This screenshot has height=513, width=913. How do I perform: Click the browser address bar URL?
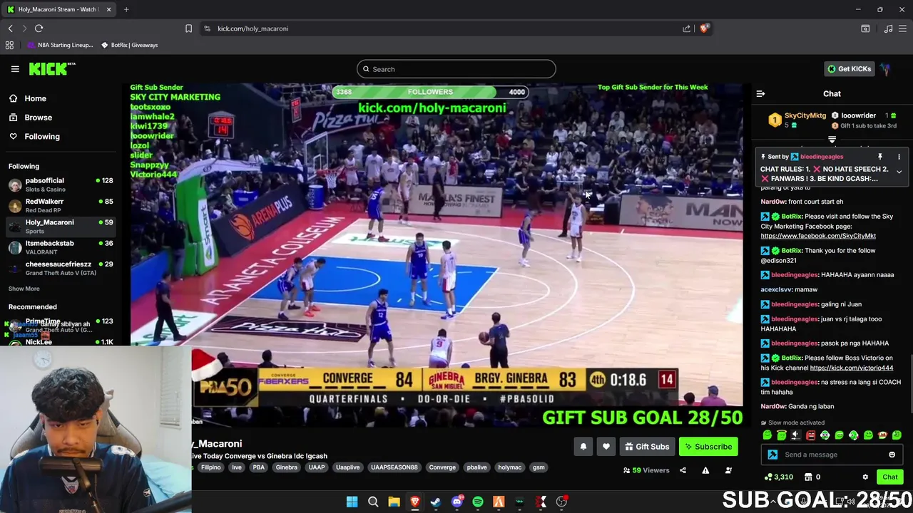253,28
